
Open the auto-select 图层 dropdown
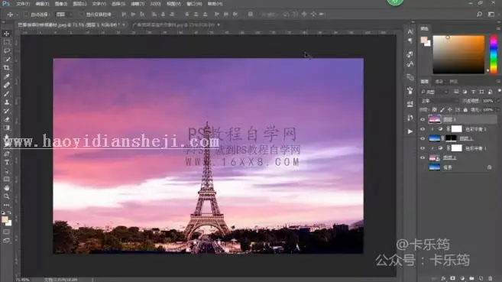(64, 15)
